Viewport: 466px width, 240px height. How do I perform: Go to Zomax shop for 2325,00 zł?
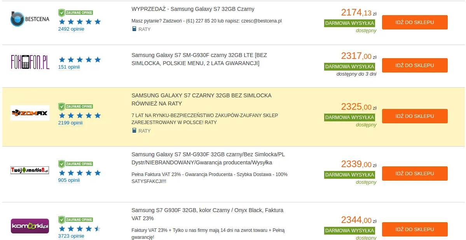point(415,116)
